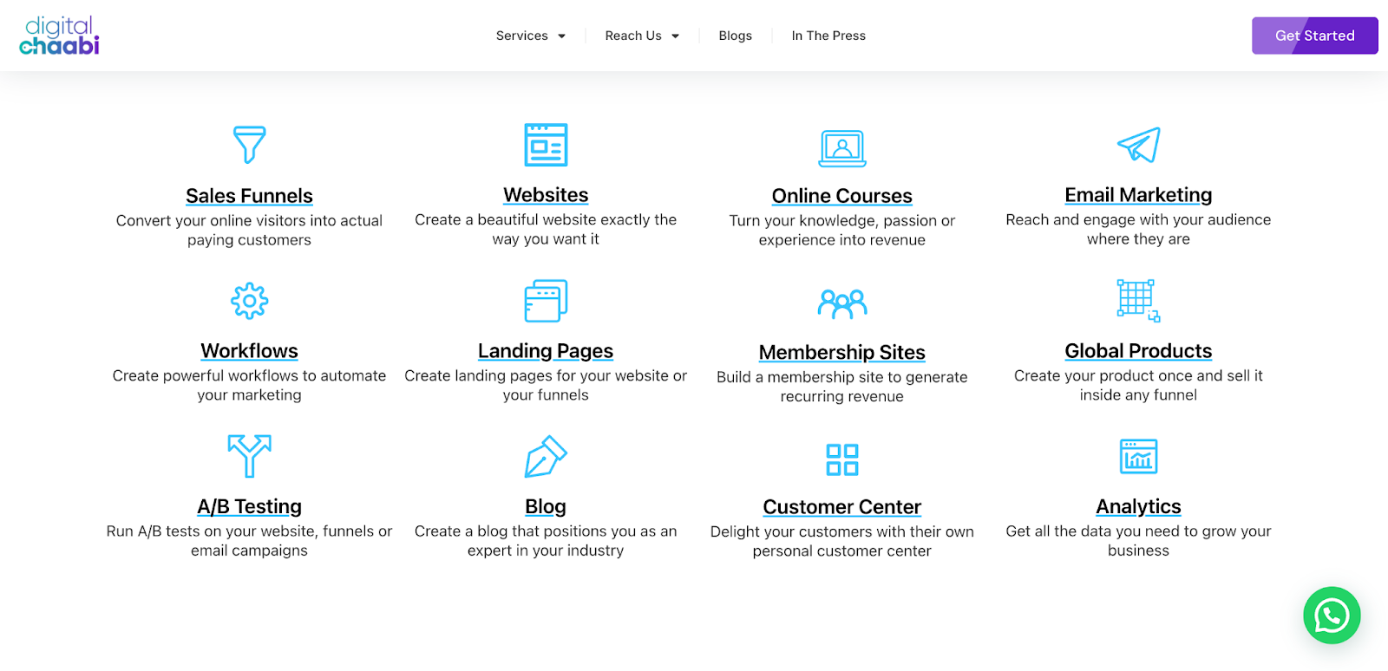This screenshot has width=1388, height=671.
Task: Open the Membership Sites heading link
Action: (842, 353)
